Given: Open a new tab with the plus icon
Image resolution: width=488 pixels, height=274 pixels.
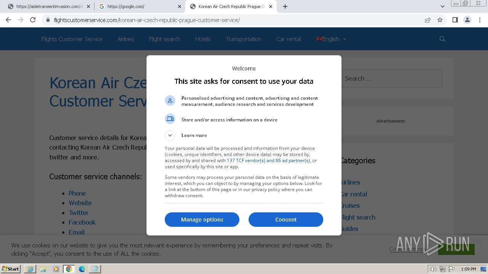Looking at the screenshot, I should [x=285, y=6].
